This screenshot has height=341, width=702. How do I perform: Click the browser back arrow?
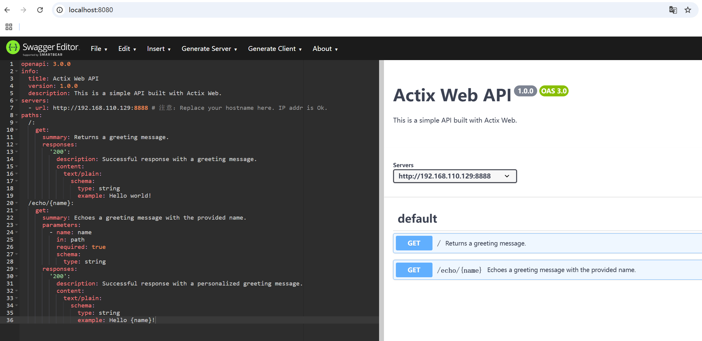coord(7,10)
